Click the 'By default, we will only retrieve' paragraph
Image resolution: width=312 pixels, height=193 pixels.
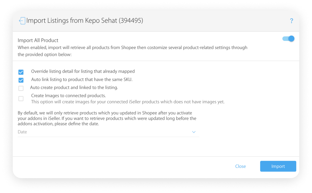[x=107, y=118]
